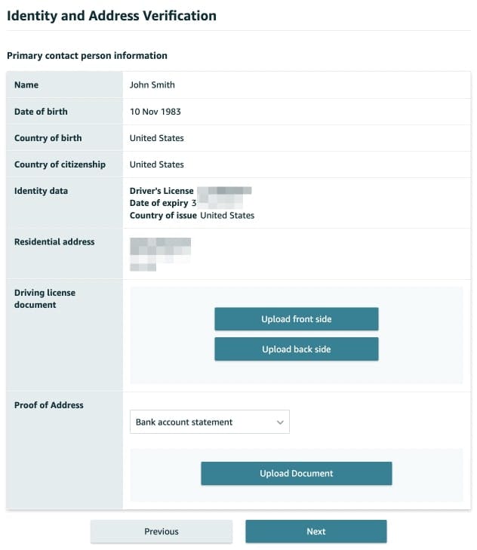Click Upload Document for proof of address
The height and width of the screenshot is (550, 477).
296,474
